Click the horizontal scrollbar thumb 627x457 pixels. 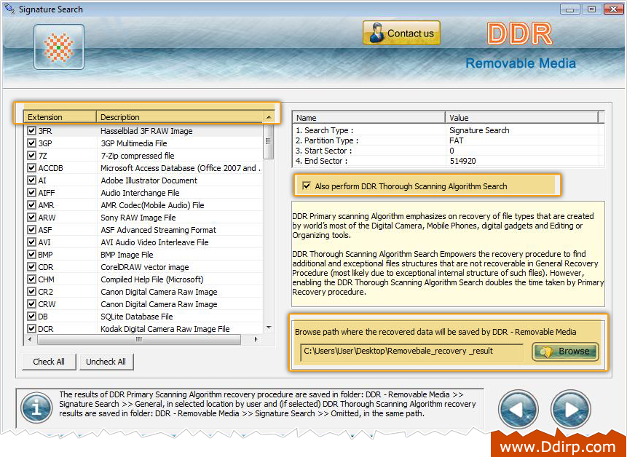(x=139, y=339)
